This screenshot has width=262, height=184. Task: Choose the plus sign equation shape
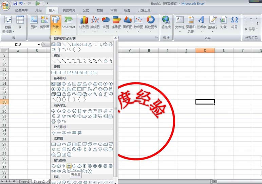(54, 133)
